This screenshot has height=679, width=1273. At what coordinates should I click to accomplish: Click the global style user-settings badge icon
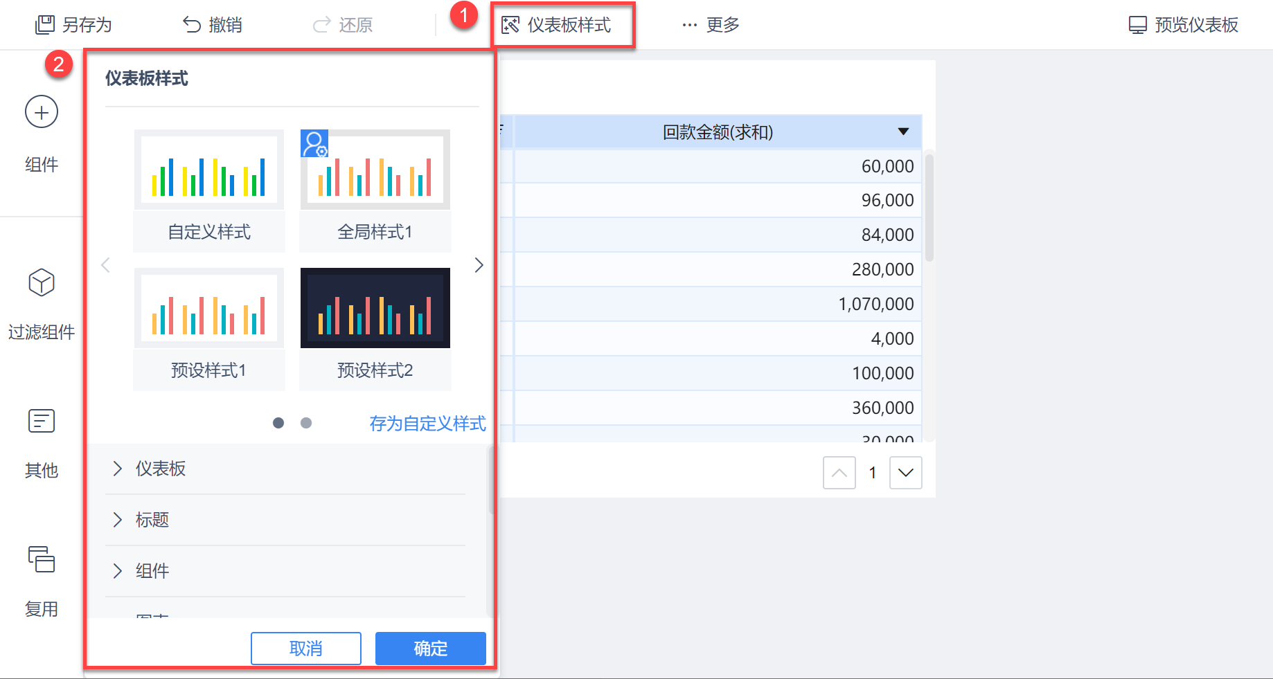coord(314,144)
